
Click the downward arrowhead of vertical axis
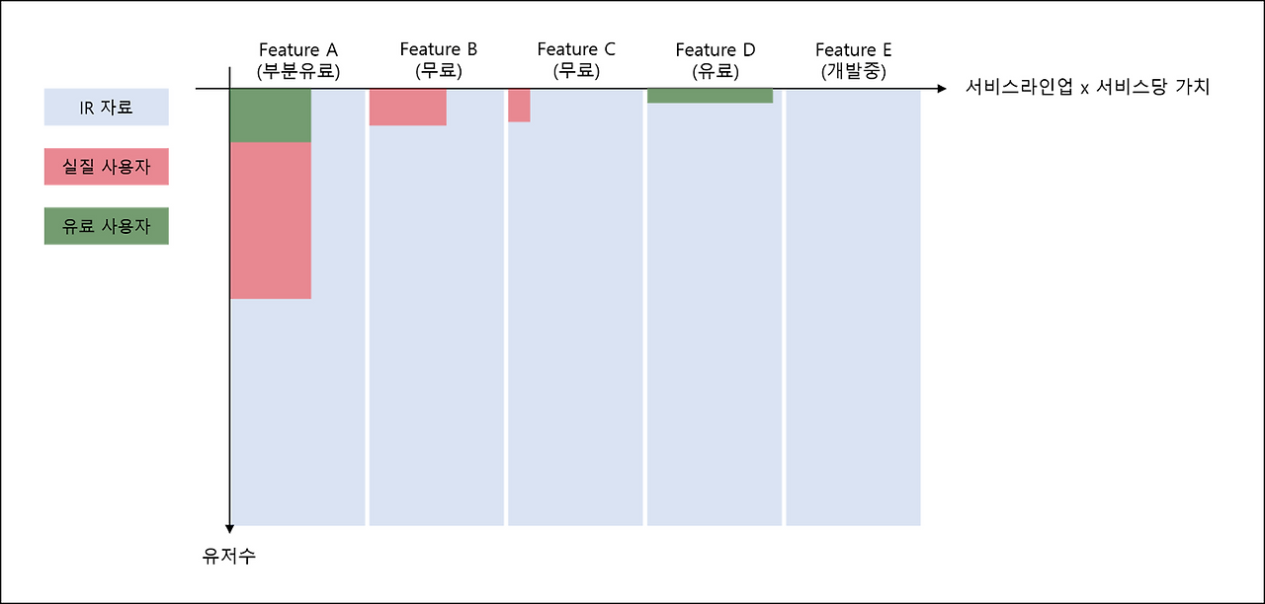229,528
